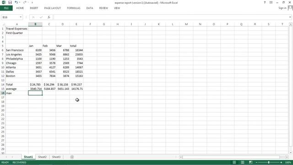Click the San Francisco cell
The image size is (293, 165).
coord(17,50)
